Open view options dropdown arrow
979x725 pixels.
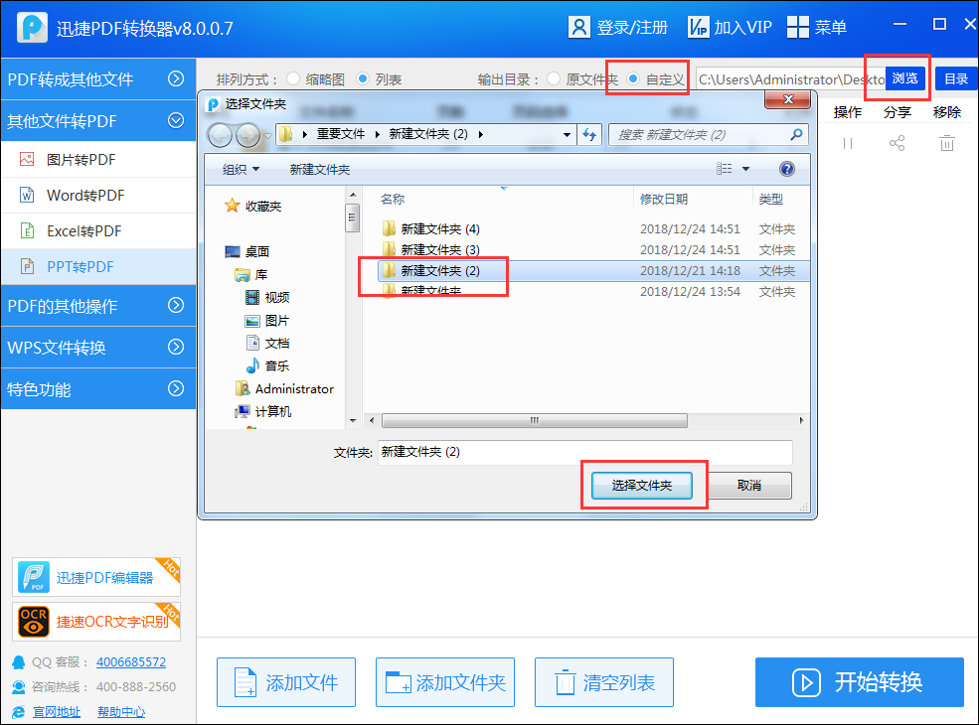(x=745, y=169)
